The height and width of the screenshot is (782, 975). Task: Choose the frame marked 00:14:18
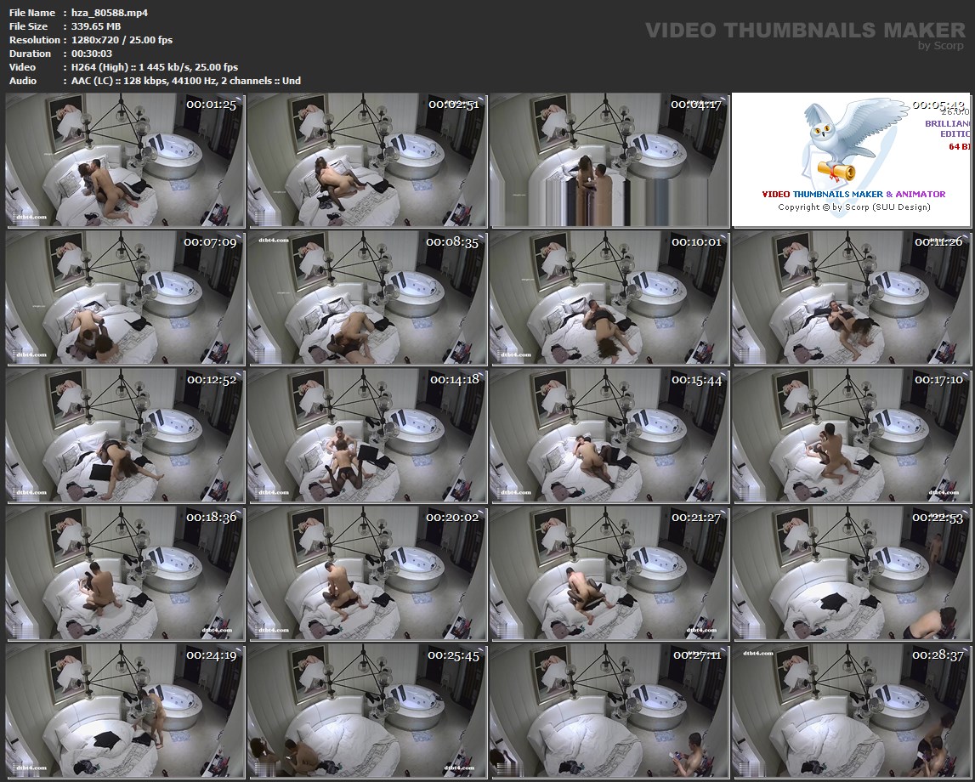pos(368,436)
